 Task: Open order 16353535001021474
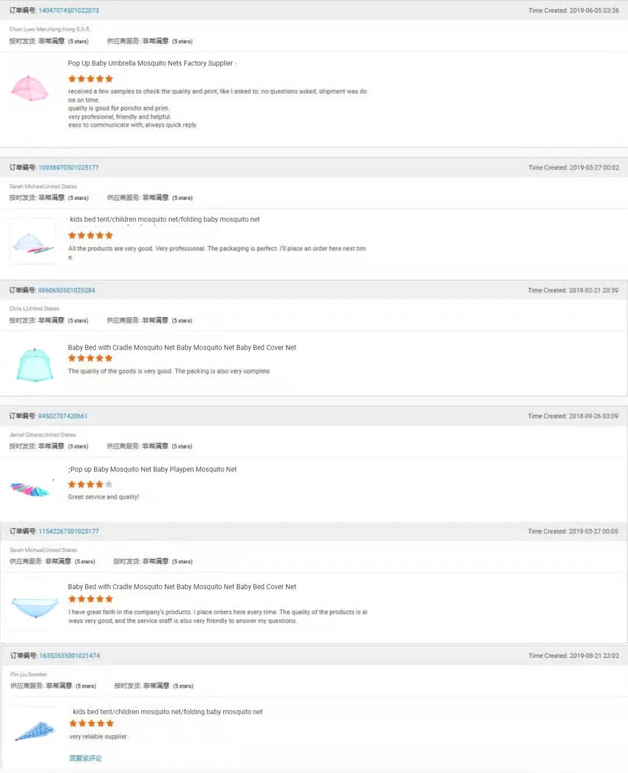(x=69, y=655)
